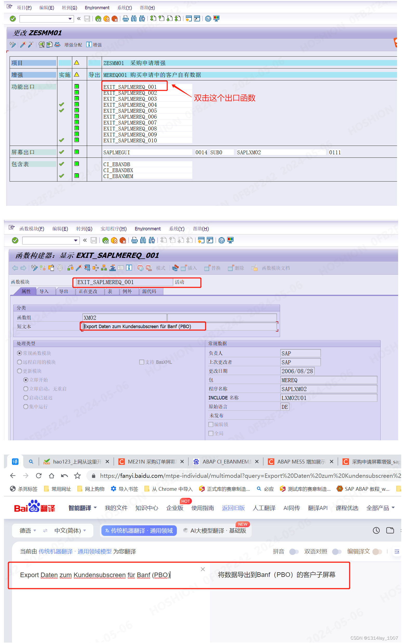
Task: Check the 支持 BasXML checkbox
Action: tap(142, 362)
